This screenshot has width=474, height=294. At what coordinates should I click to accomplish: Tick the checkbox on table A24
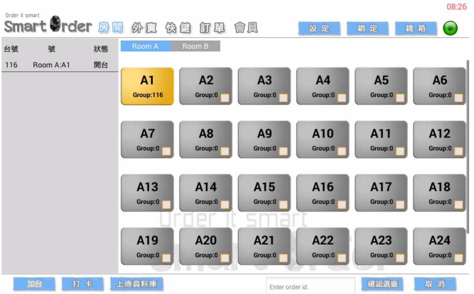tap(458, 258)
